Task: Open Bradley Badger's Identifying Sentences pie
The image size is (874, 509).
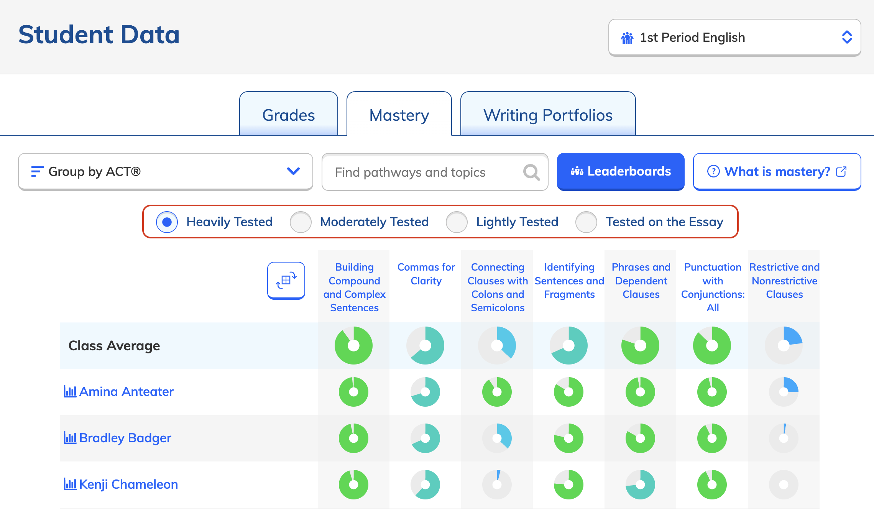Action: [568, 438]
